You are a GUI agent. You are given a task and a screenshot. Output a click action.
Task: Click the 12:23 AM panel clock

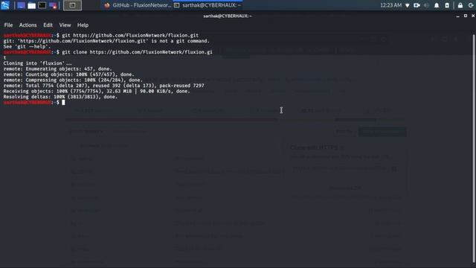pos(391,5)
